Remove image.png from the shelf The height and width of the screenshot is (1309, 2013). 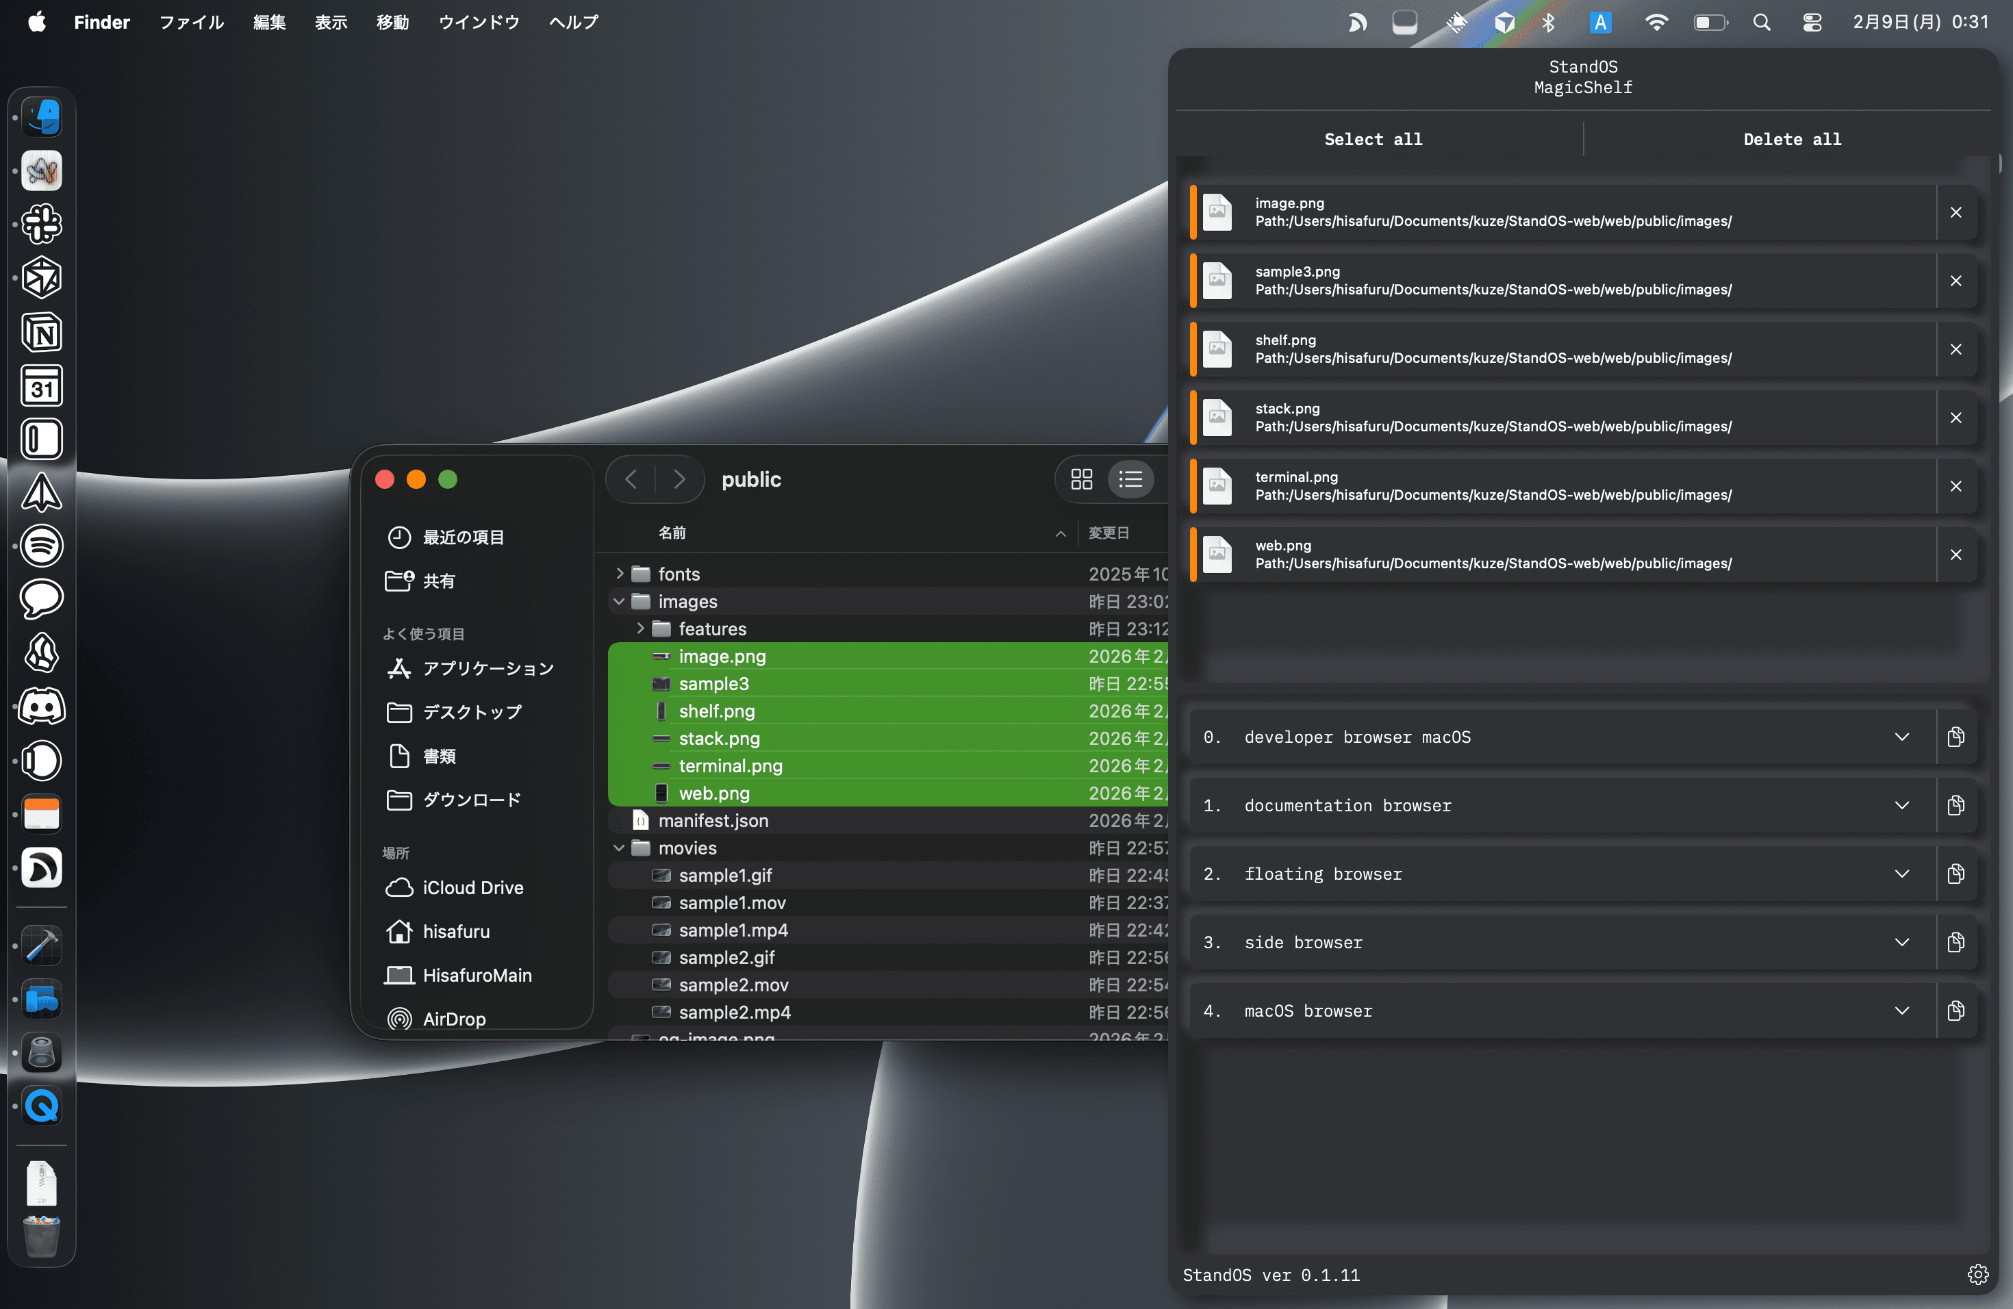click(x=1955, y=212)
